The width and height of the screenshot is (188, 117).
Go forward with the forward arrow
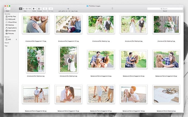pyautogui.click(x=9, y=9)
